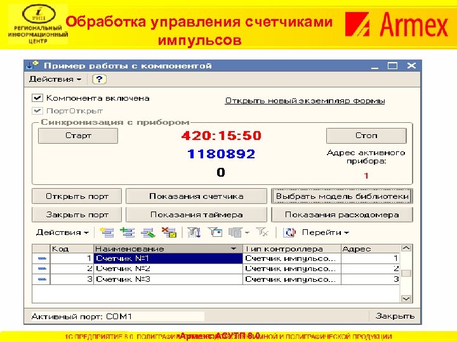This screenshot has width=457, height=342.
Task: Click the Показания счетчика button
Action: click(x=196, y=196)
